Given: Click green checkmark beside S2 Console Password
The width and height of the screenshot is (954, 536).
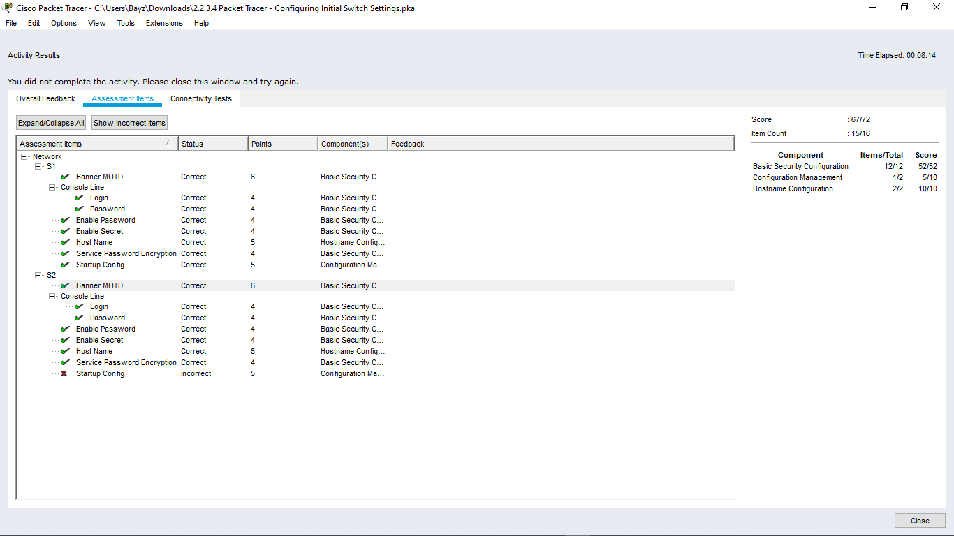Looking at the screenshot, I should (x=79, y=318).
